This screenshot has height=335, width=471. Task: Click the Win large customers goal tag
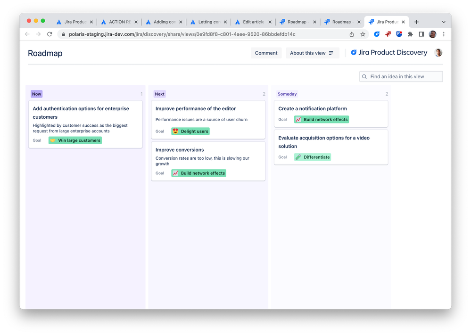pyautogui.click(x=75, y=140)
